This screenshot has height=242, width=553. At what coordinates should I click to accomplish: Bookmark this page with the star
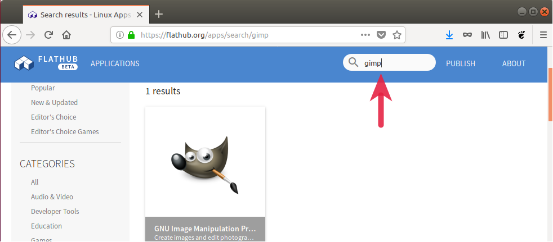click(397, 35)
